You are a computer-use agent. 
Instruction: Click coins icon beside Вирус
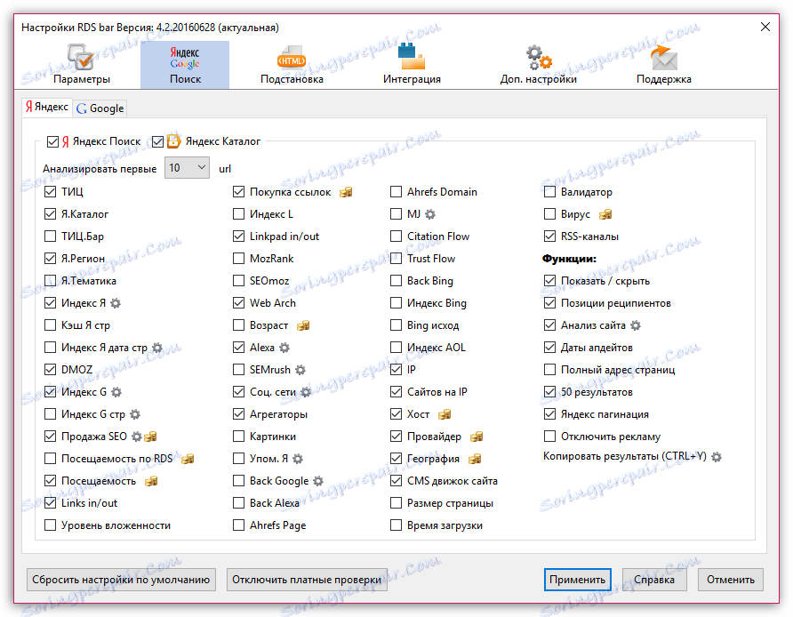[x=605, y=214]
